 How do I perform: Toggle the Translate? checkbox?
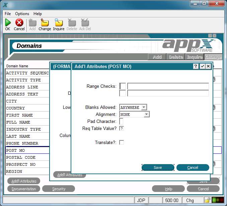(x=122, y=142)
